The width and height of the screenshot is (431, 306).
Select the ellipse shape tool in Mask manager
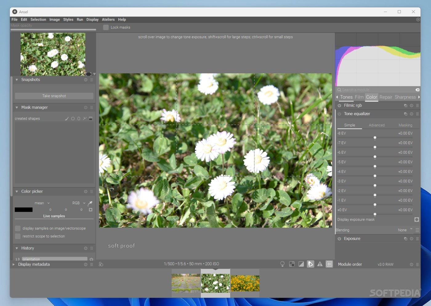coord(79,119)
